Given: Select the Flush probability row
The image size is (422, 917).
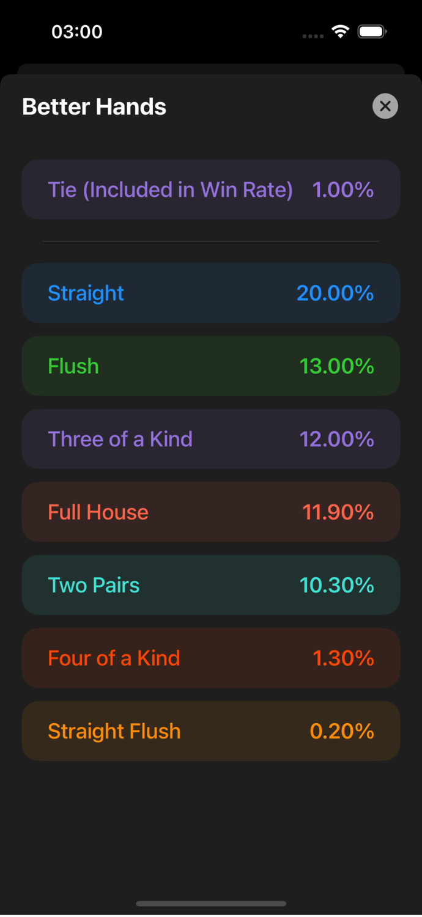Looking at the screenshot, I should [211, 366].
